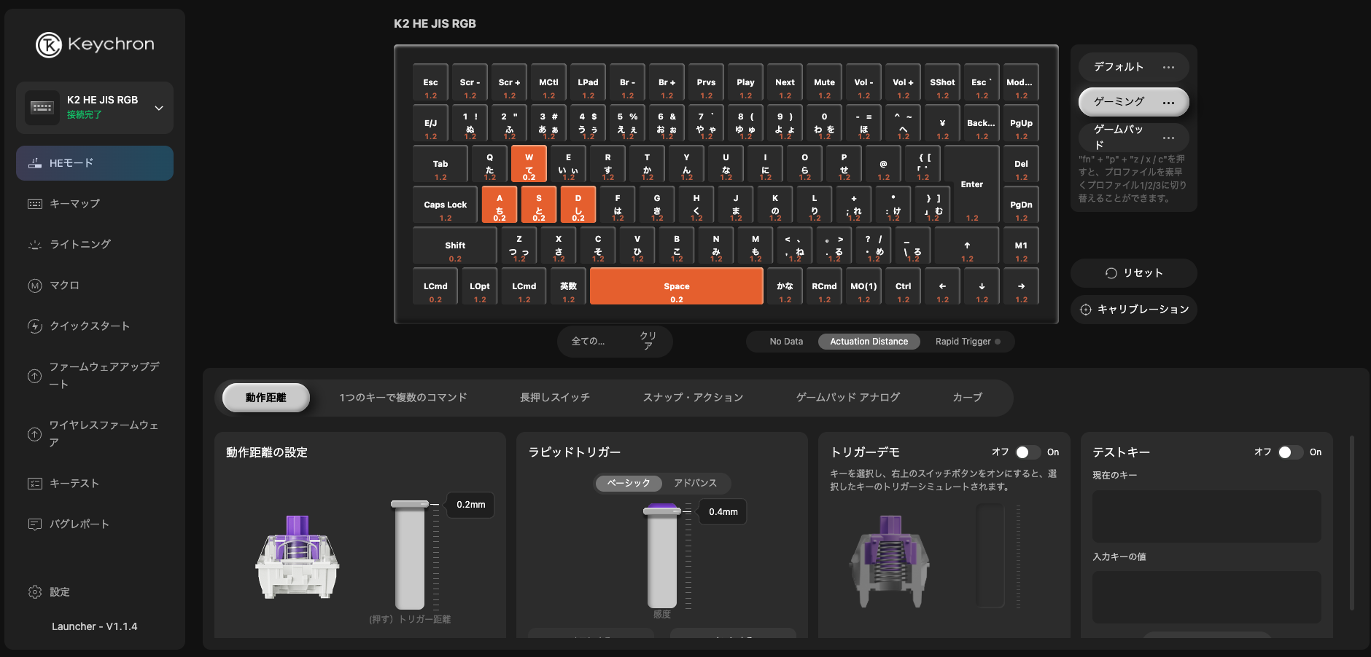
Task: Click the キャリブレーション calibration button
Action: click(1133, 310)
